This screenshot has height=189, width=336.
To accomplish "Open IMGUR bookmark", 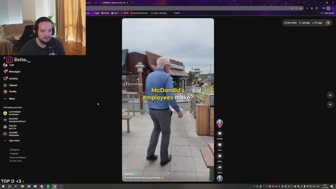I will point(105,13).
